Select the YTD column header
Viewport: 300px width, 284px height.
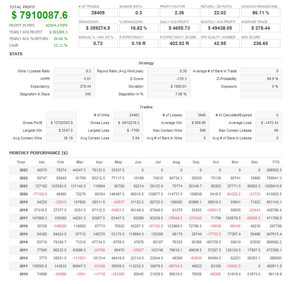point(276,162)
